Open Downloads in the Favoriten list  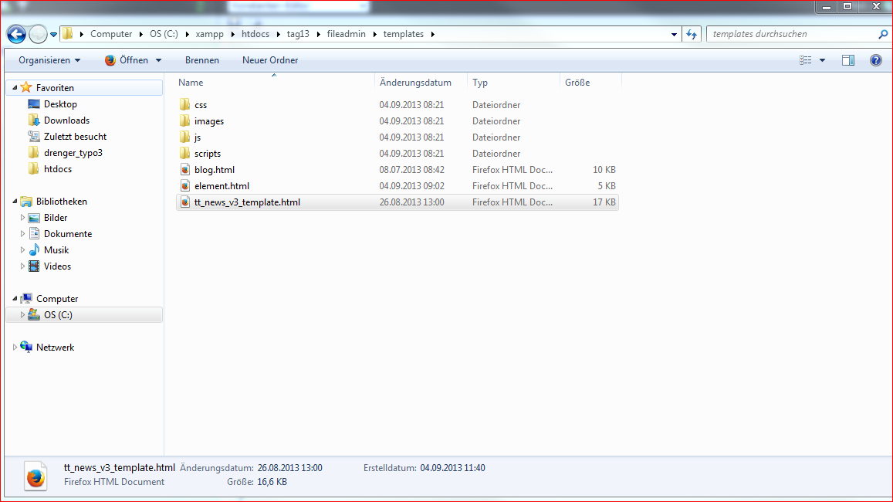point(66,120)
